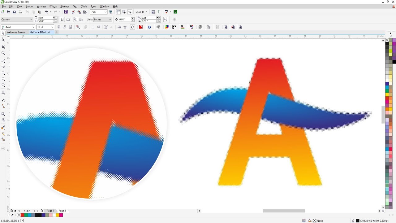The image size is (396, 223).
Task: Click the no-color X swatch in right palette
Action: tap(387, 40)
